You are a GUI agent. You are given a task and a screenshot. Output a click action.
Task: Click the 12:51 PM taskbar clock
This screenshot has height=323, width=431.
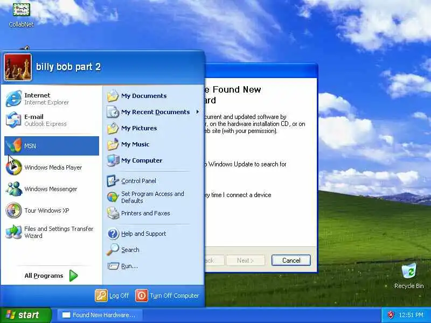coord(411,315)
